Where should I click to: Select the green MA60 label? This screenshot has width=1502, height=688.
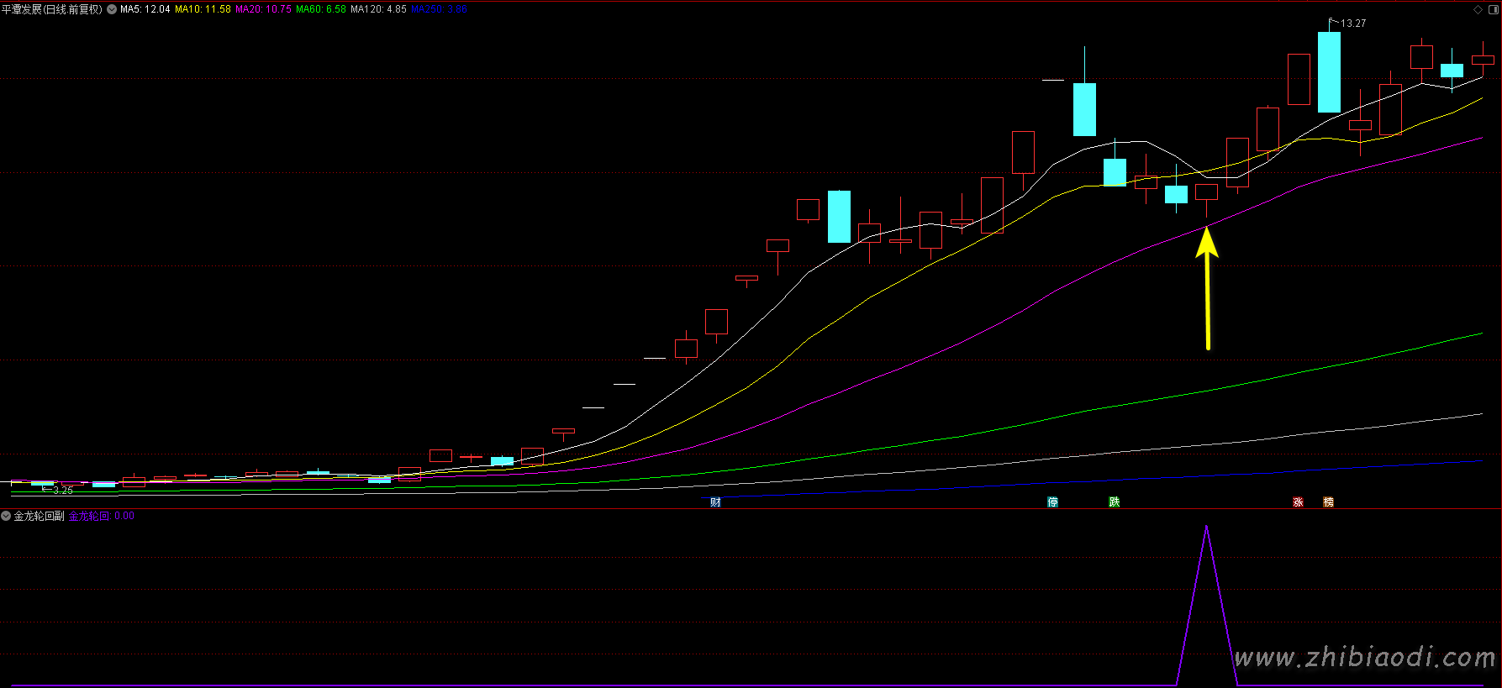[321, 9]
